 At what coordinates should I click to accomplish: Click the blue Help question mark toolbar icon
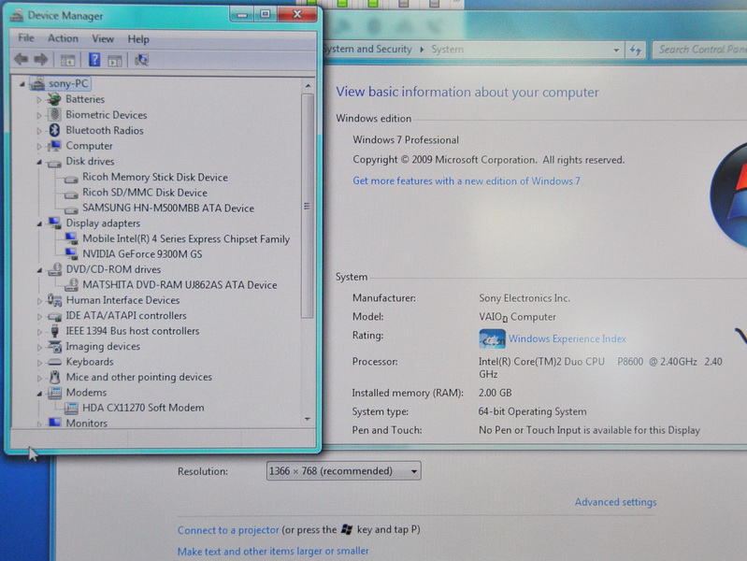click(x=94, y=60)
